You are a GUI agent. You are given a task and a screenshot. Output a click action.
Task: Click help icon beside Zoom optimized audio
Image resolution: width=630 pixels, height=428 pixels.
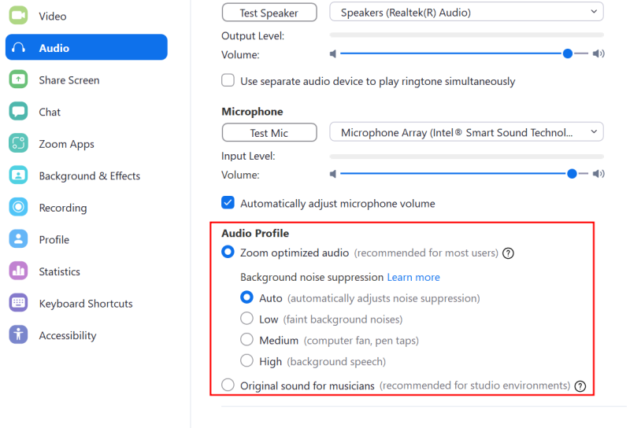(x=508, y=253)
